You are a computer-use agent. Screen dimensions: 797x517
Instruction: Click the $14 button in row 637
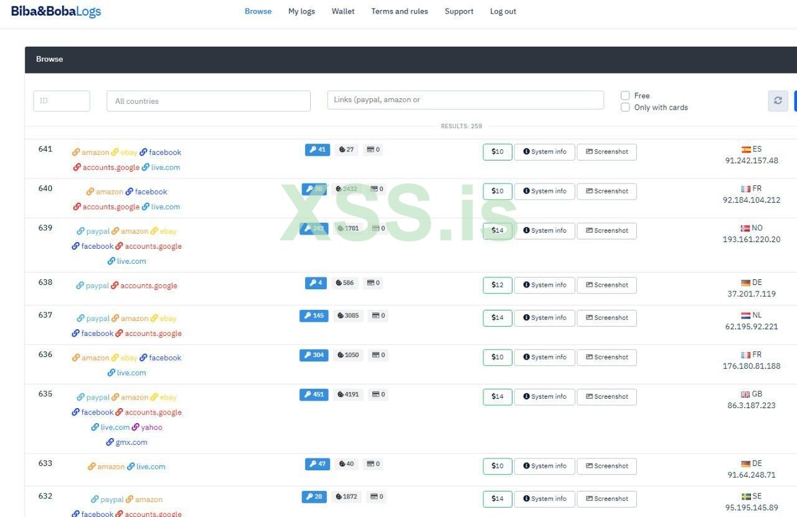tap(498, 318)
